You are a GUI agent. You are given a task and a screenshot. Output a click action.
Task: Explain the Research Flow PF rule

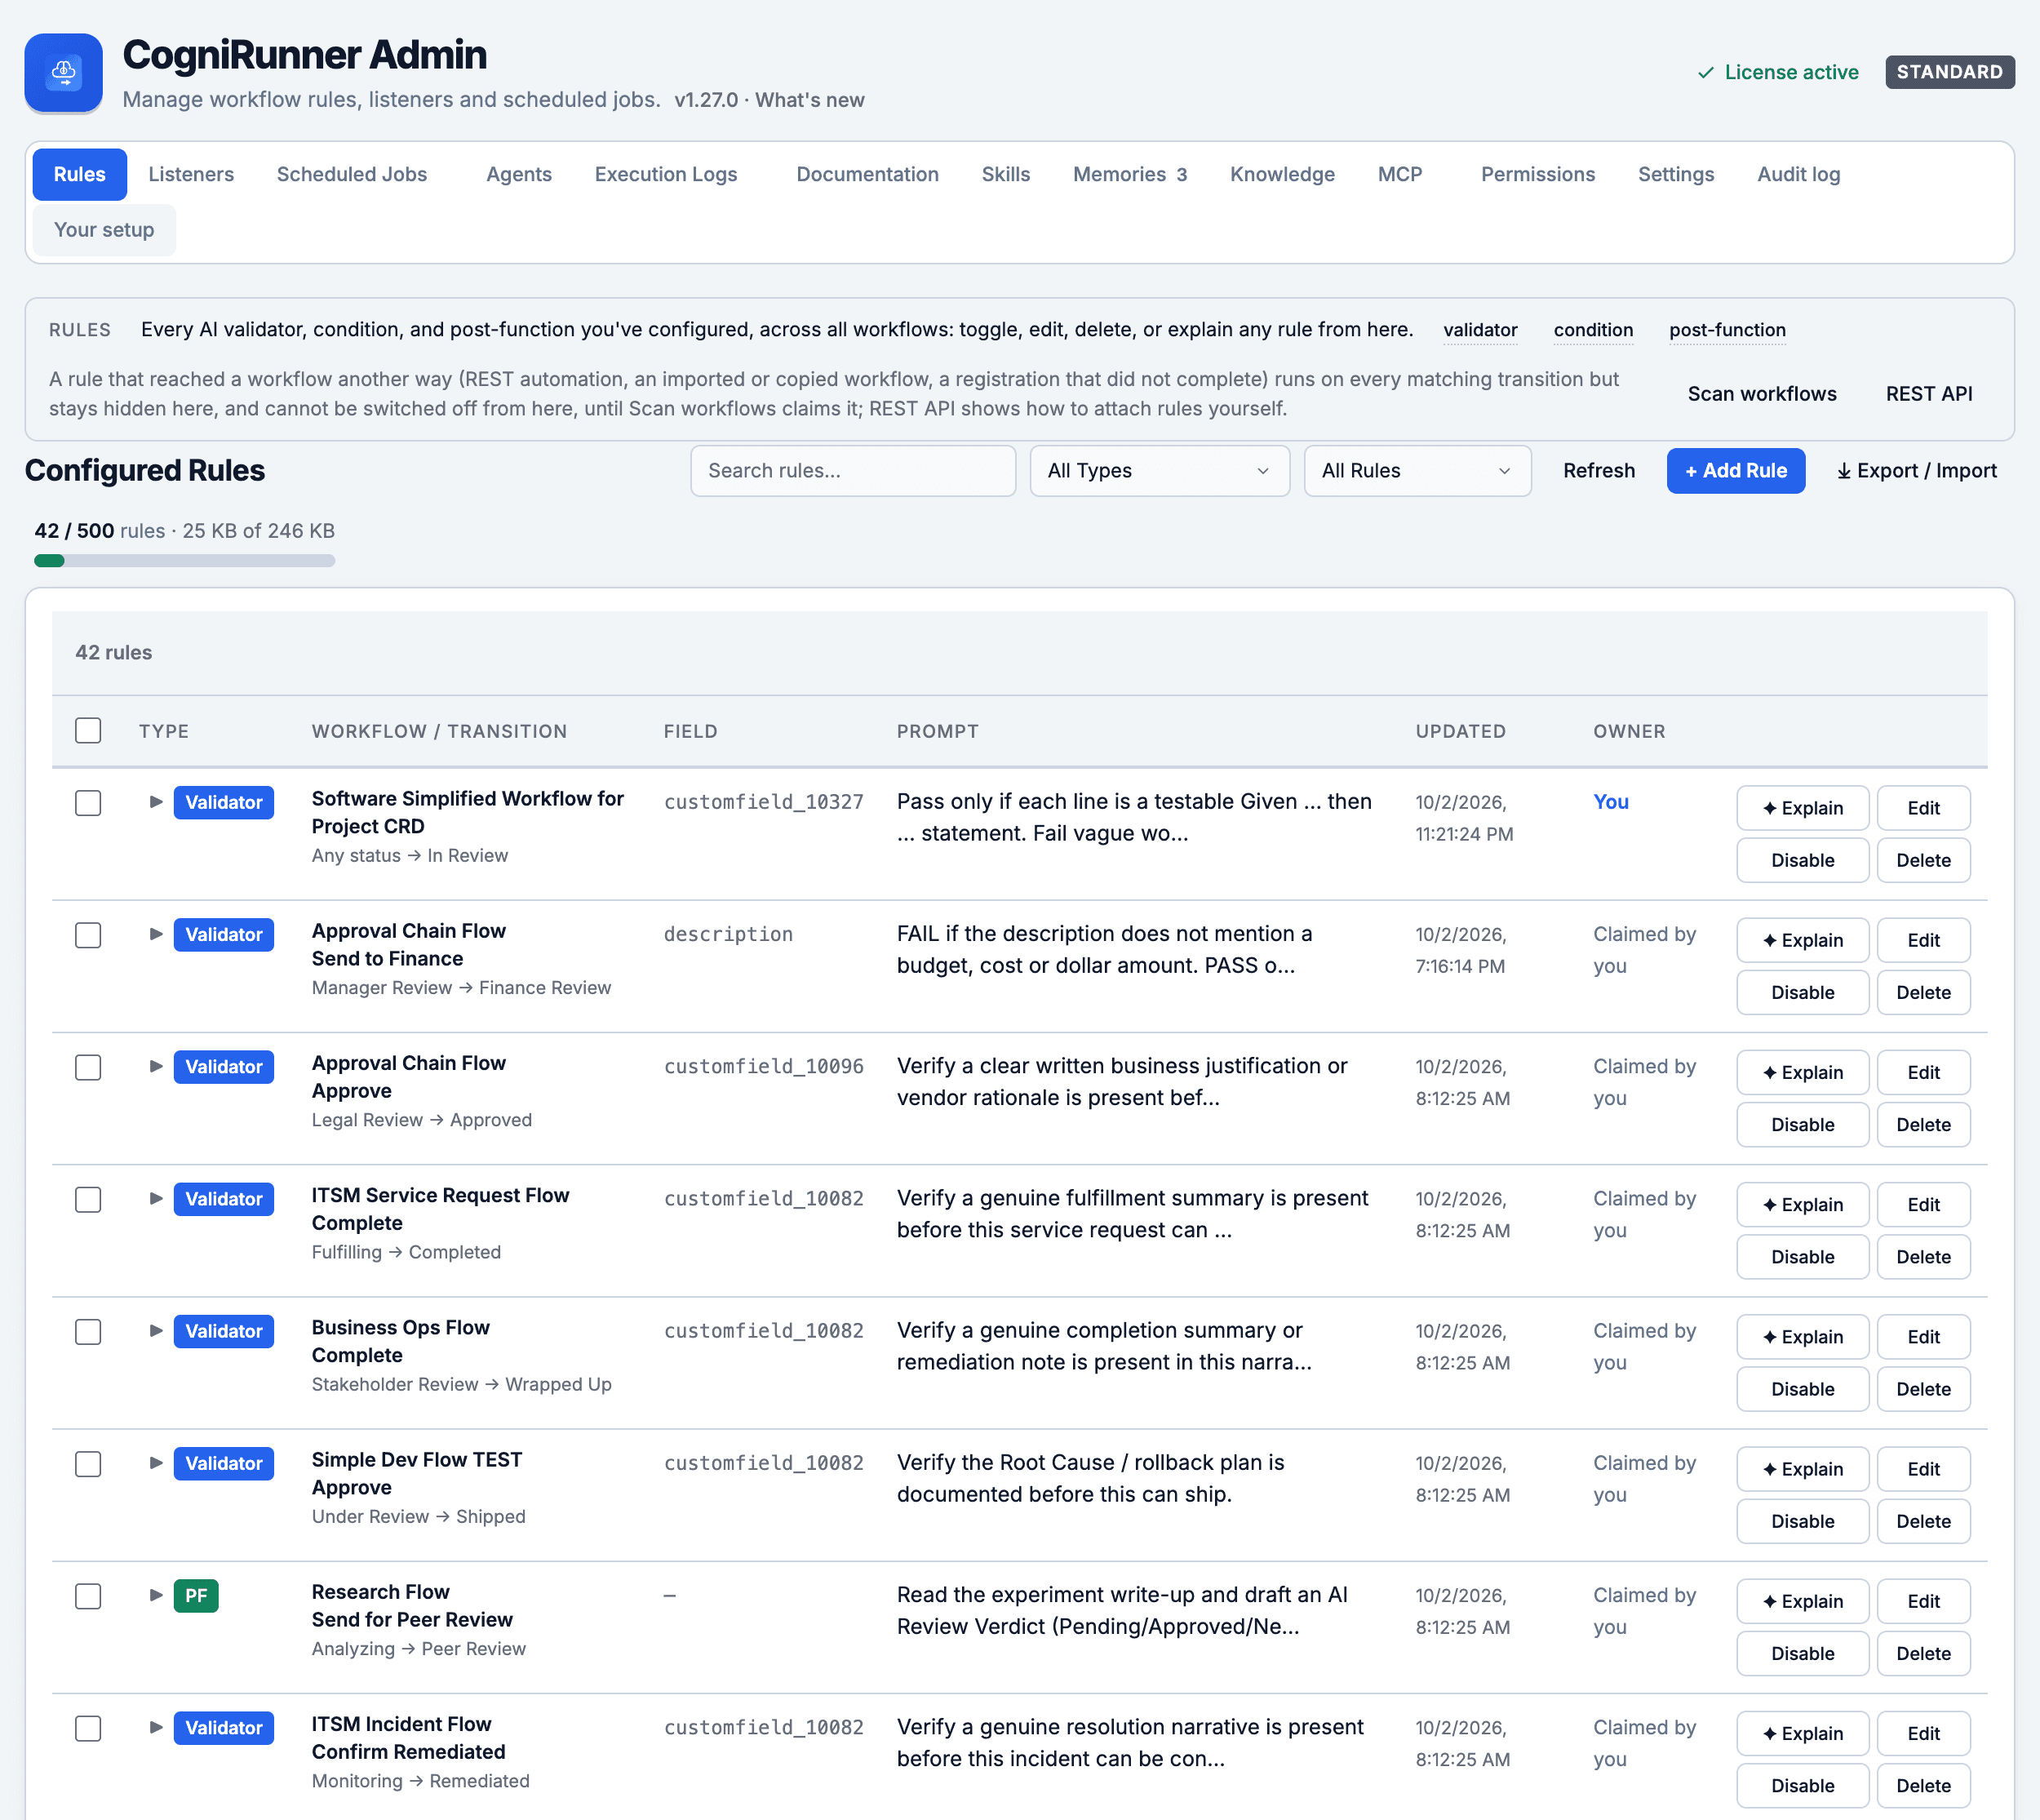1802,1601
